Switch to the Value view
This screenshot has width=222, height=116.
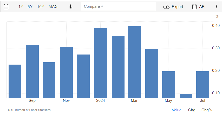point(177,110)
